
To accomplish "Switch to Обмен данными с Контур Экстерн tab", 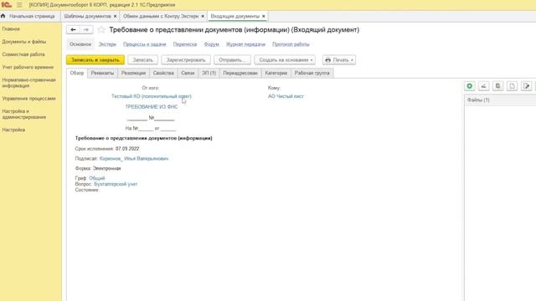I will pos(161,16).
